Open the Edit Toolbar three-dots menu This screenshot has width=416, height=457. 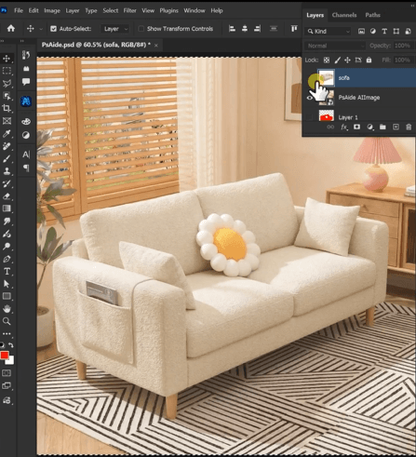pos(7,334)
